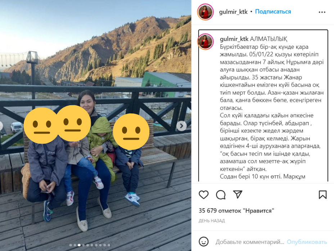Go to previous photo with left arrow
This screenshot has height=251, width=334.
(x=1, y=126)
